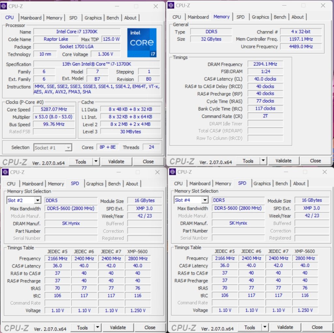Click JEDEC #5 frequency 2166 MHz in Slot #4 window
This screenshot has width=334, height=333.
point(225,258)
